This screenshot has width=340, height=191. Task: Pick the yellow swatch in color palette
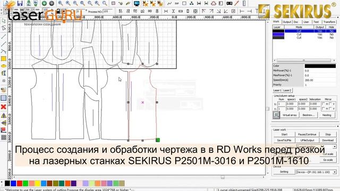coord(38,184)
